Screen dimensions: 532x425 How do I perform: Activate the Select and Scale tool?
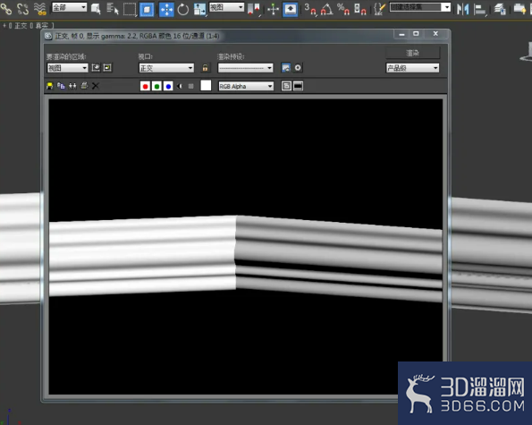tap(200, 9)
